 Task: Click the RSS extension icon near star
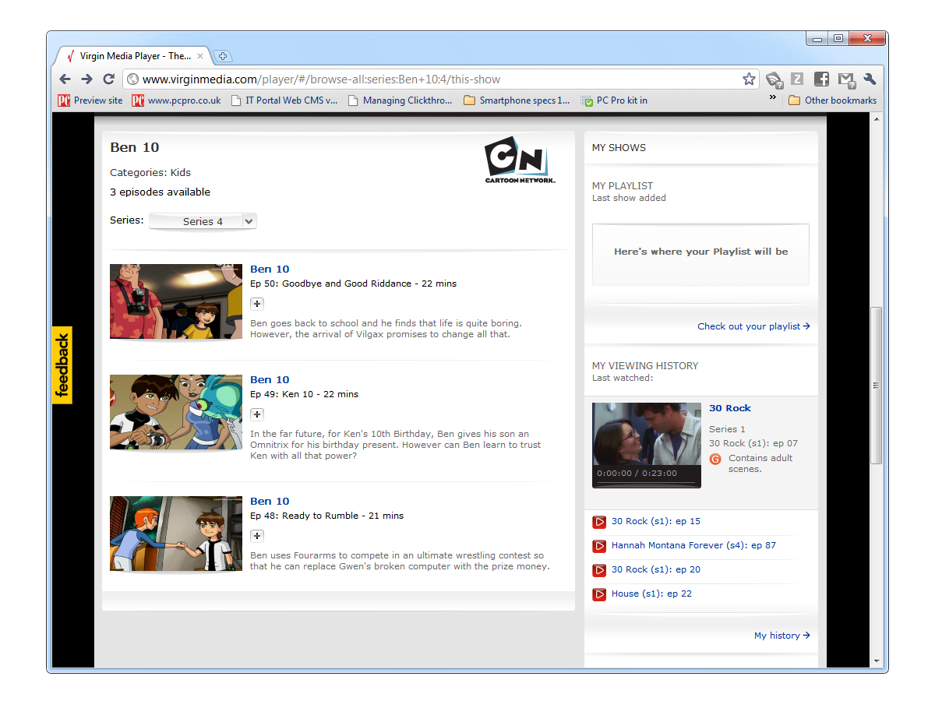pyautogui.click(x=774, y=79)
